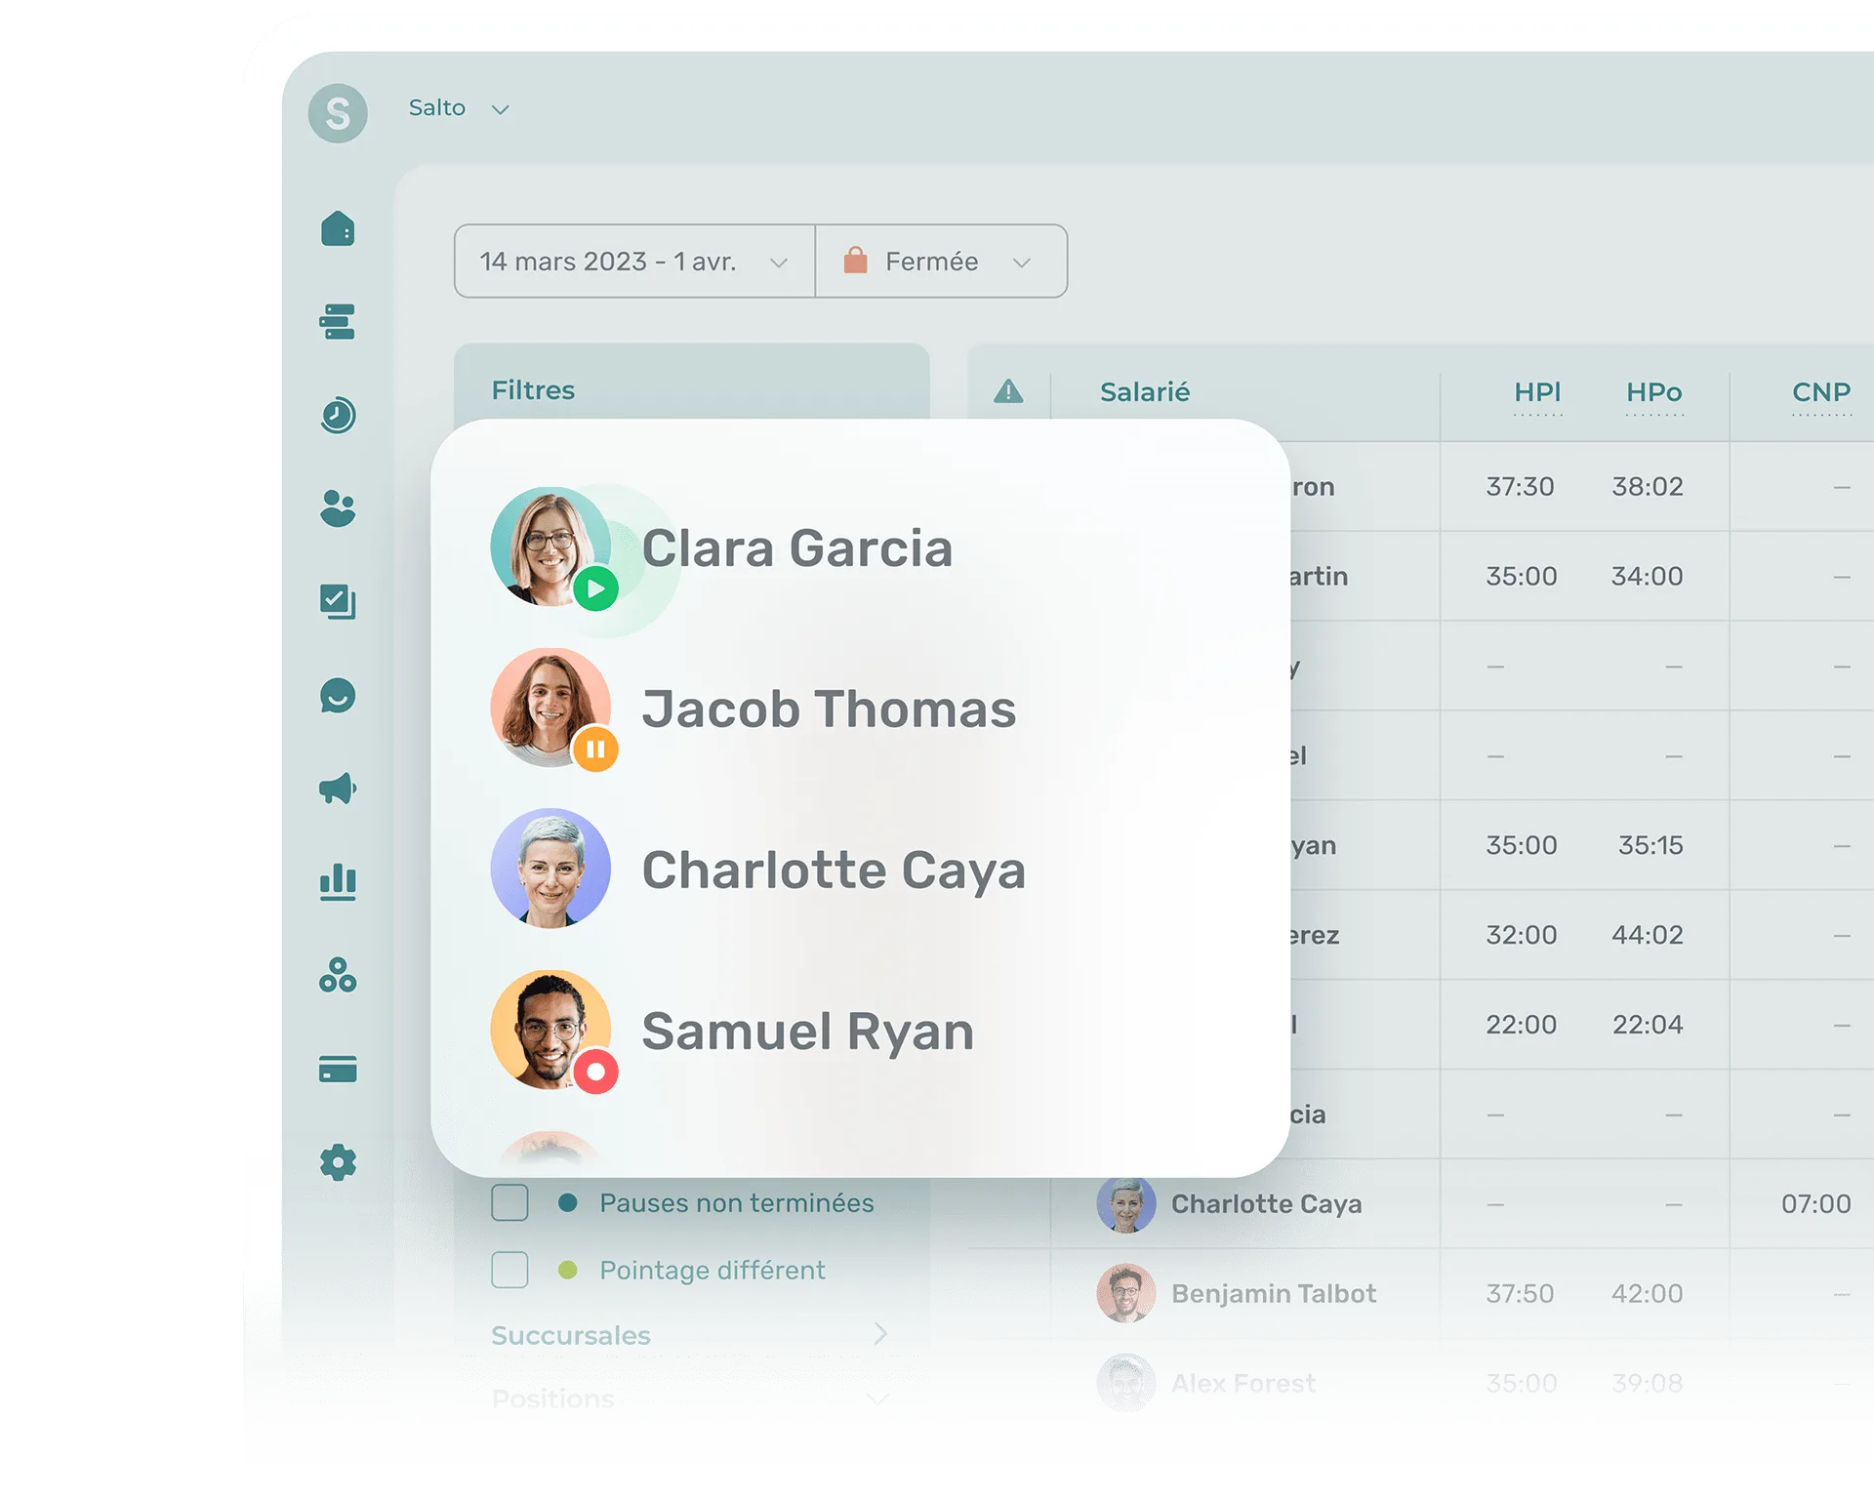This screenshot has width=1874, height=1499.
Task: Check the Pointage différent filter
Action: (x=509, y=1270)
